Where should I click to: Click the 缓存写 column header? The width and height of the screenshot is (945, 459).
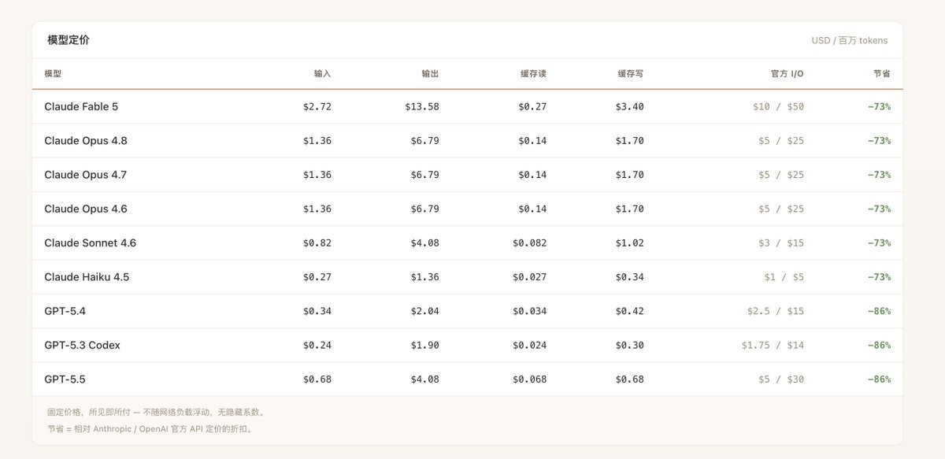[x=631, y=73]
